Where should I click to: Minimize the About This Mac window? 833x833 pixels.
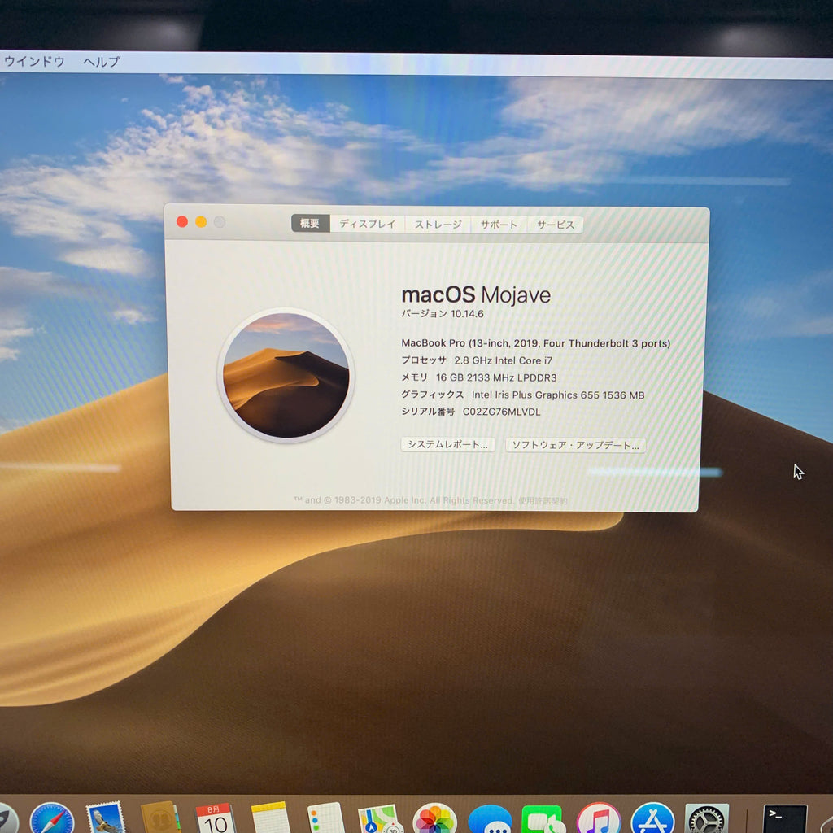click(201, 221)
